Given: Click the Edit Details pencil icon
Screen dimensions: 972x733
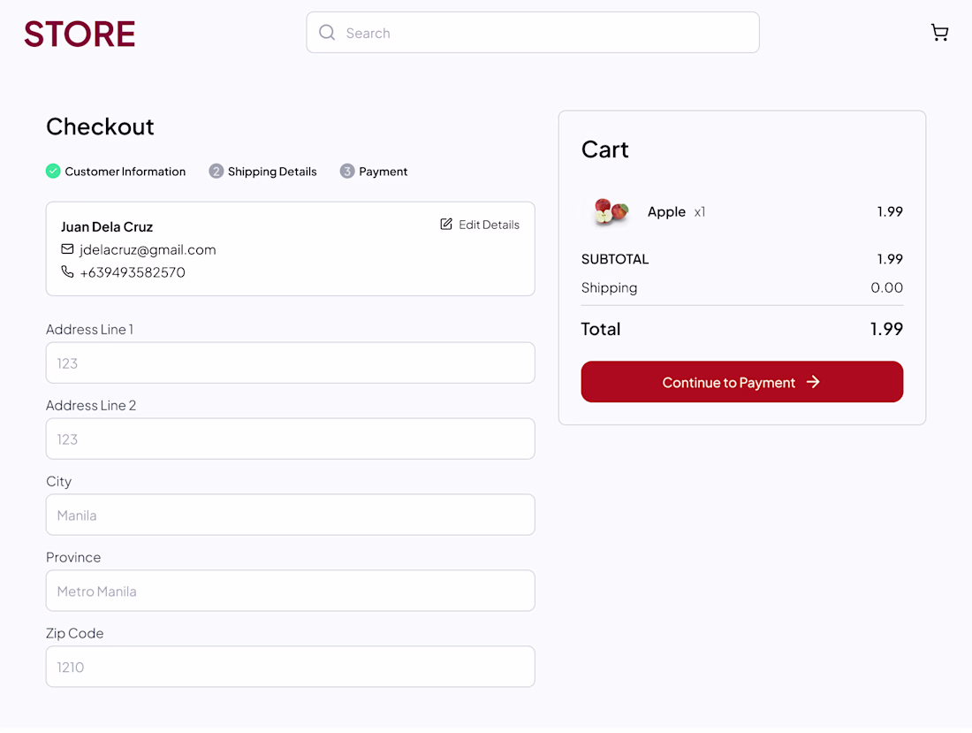Looking at the screenshot, I should pos(446,225).
